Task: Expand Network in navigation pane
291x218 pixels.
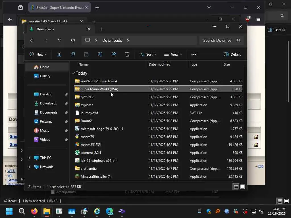Action: pos(29,167)
